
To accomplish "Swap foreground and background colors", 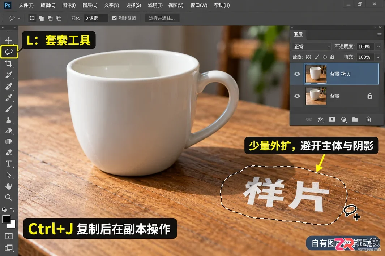I will click(x=13, y=210).
